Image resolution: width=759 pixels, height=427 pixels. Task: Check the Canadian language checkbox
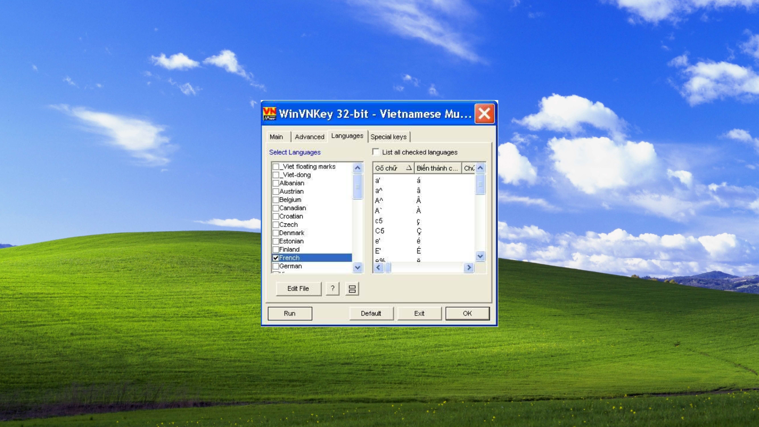tap(276, 208)
